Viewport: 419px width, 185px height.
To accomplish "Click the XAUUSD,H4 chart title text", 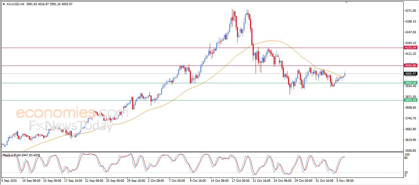I will click(15, 4).
